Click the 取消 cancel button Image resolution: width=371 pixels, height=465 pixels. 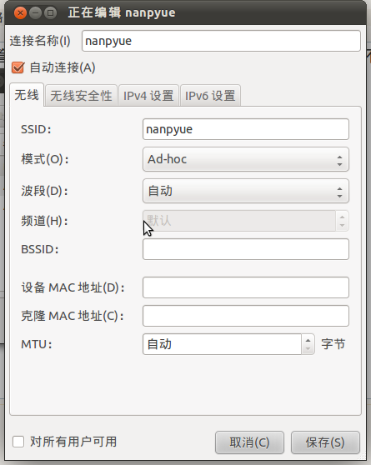click(x=249, y=442)
